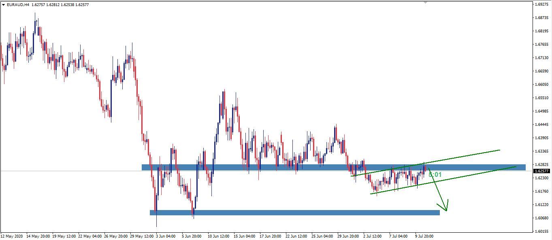
Task: Click the 22 Jun 12:00 time axis label
Action: pyautogui.click(x=297, y=236)
